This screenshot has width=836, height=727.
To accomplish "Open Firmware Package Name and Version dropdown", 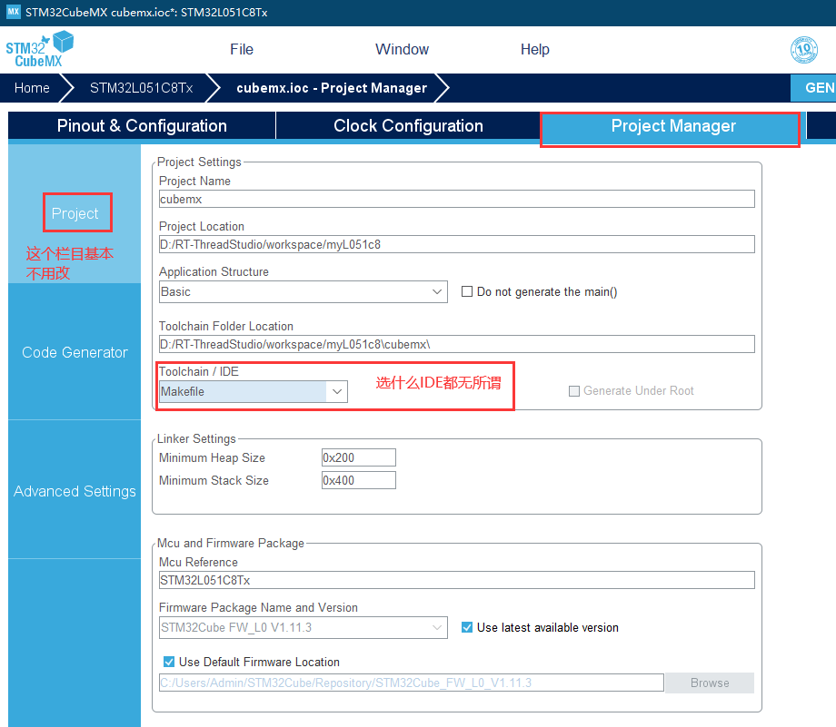I will click(303, 627).
